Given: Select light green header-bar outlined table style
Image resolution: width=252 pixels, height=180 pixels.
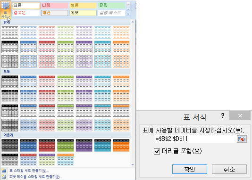Looking at the screenshot, I should tap(66, 47).
